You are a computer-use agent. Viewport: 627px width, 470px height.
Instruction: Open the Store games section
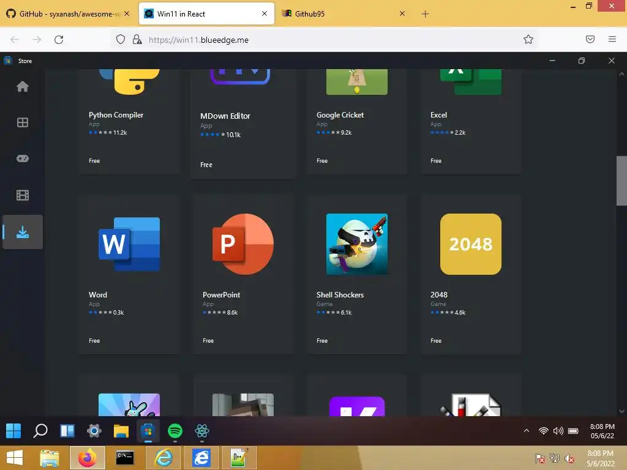(23, 159)
